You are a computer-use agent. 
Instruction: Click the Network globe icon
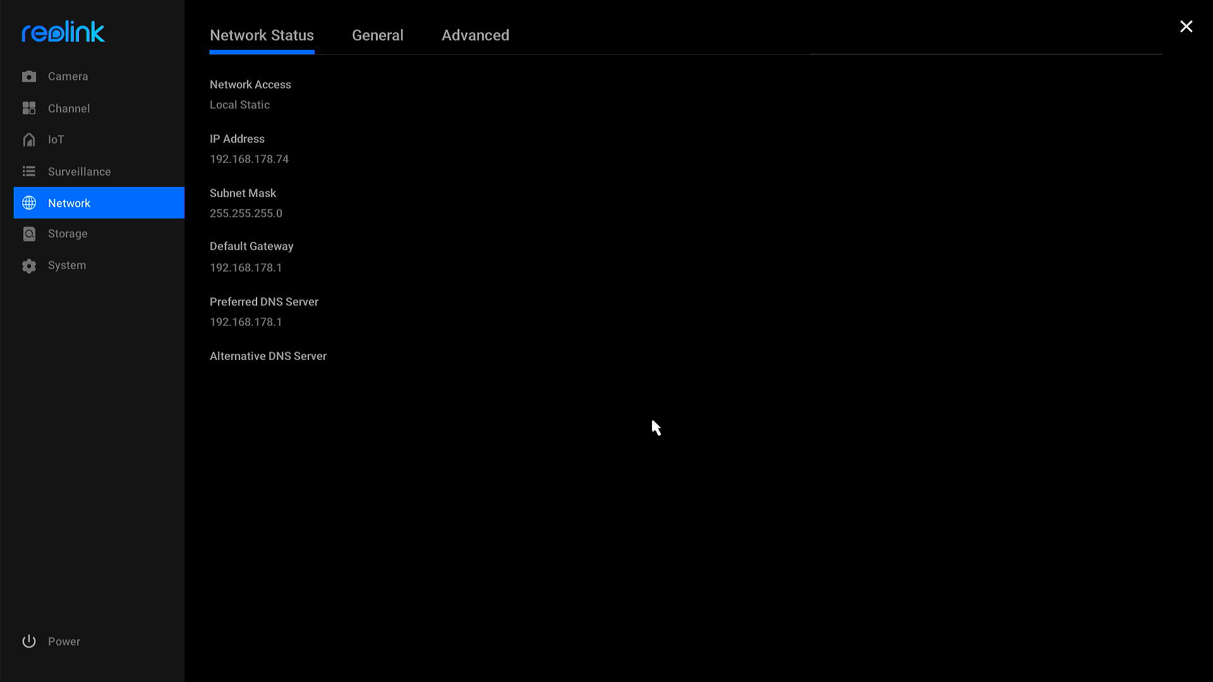coord(29,202)
